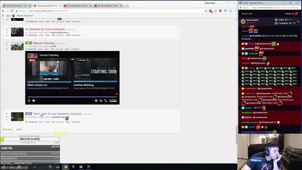Open Tyler1 gets handed by Macayla post
Screen dimensions: 302x170
(x=57, y=114)
